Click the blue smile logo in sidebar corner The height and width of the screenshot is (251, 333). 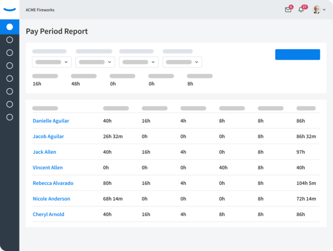coord(9,9)
